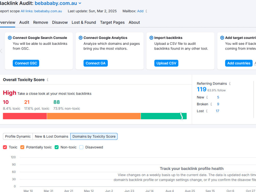Select the New & Lost Domains view
Image resolution: width=256 pixels, height=192 pixels.
coord(52,136)
